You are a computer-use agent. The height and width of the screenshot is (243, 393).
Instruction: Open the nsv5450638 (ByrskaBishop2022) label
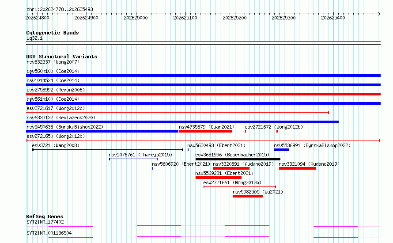click(65, 127)
